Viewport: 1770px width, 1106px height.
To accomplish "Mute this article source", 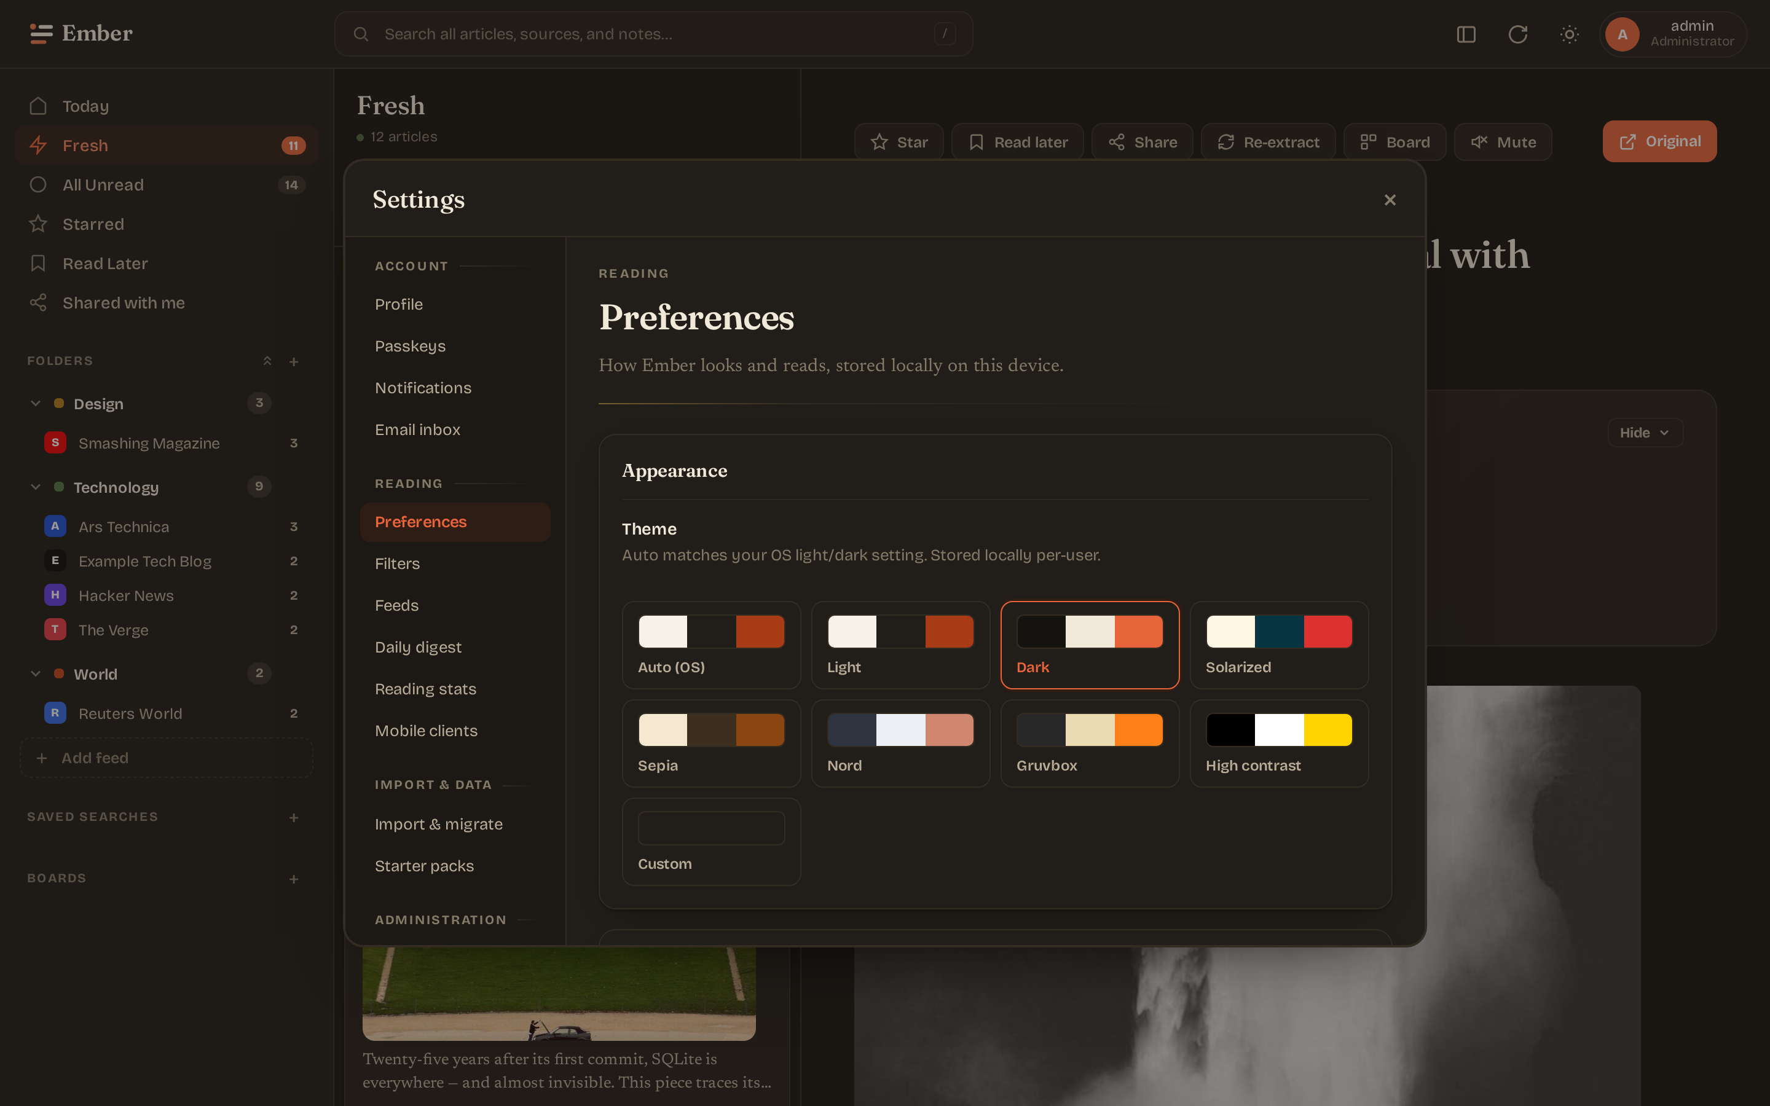I will (x=1503, y=142).
